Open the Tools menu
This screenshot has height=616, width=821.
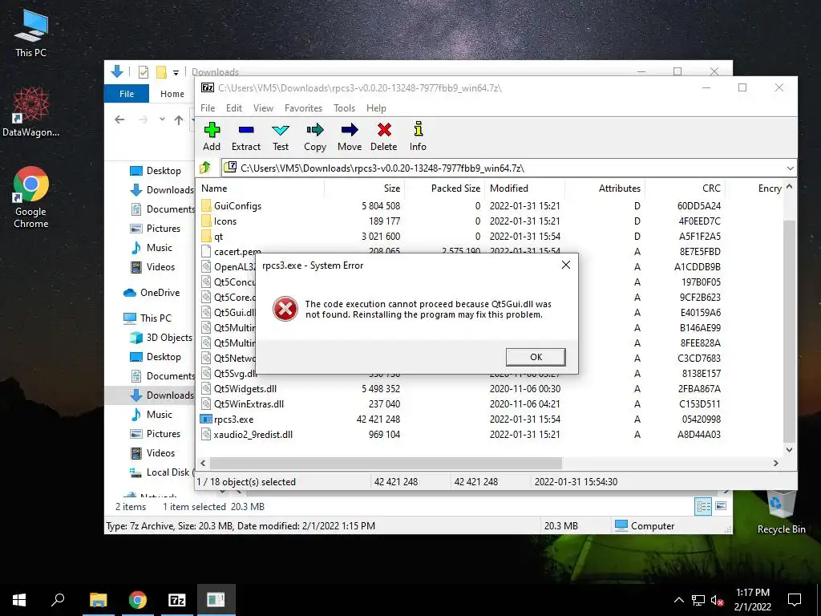tap(344, 108)
